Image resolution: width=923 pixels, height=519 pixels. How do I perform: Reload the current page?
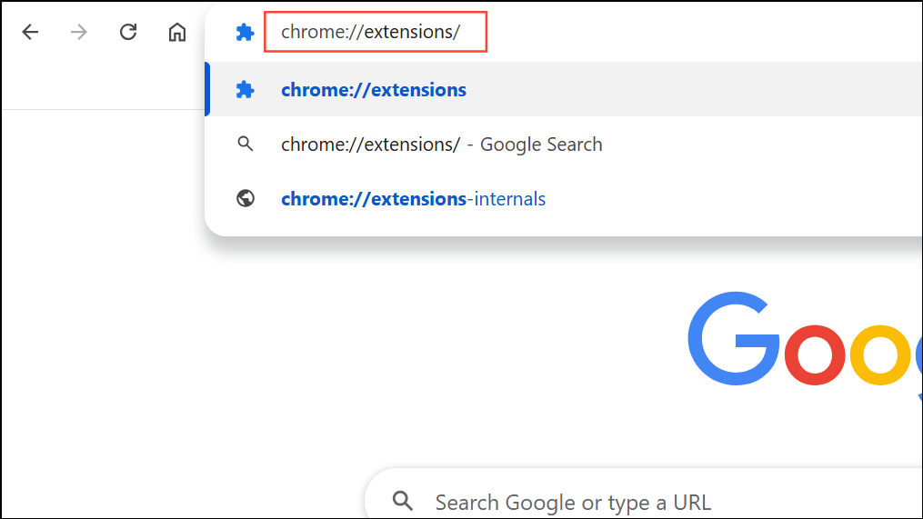pos(128,33)
